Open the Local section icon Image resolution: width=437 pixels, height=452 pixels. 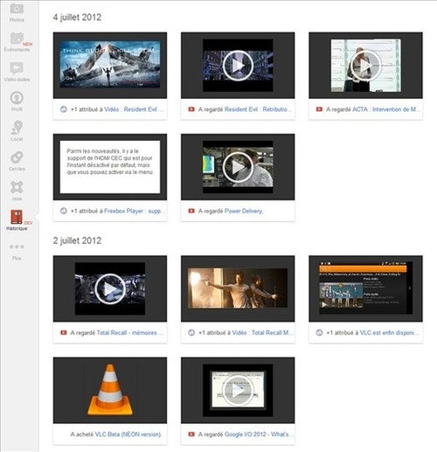click(x=17, y=128)
